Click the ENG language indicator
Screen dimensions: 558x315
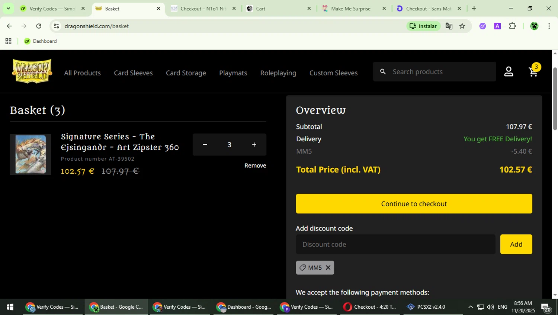click(x=503, y=307)
